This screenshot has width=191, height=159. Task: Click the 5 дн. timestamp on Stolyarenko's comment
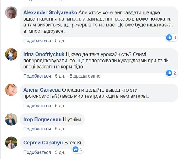click(60, 40)
